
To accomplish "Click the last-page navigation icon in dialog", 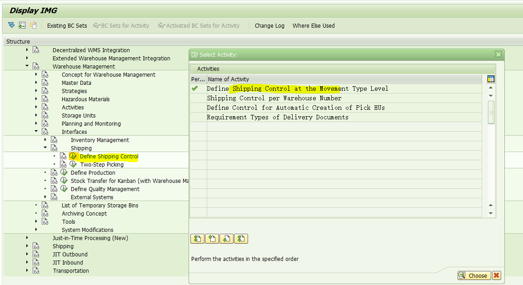I will pyautogui.click(x=241, y=238).
